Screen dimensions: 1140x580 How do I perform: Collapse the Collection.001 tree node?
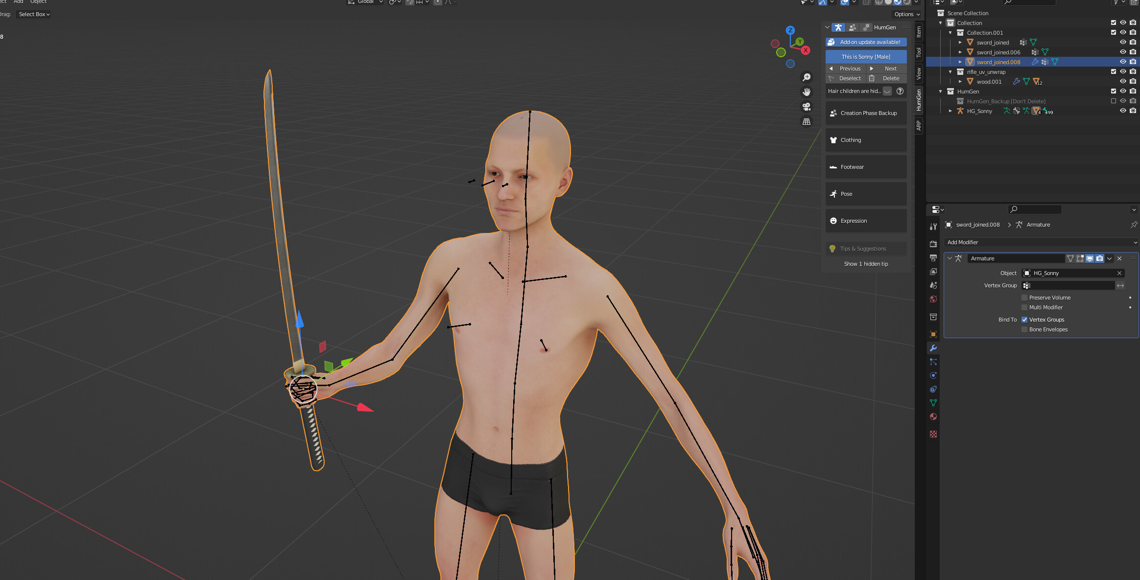(x=950, y=33)
